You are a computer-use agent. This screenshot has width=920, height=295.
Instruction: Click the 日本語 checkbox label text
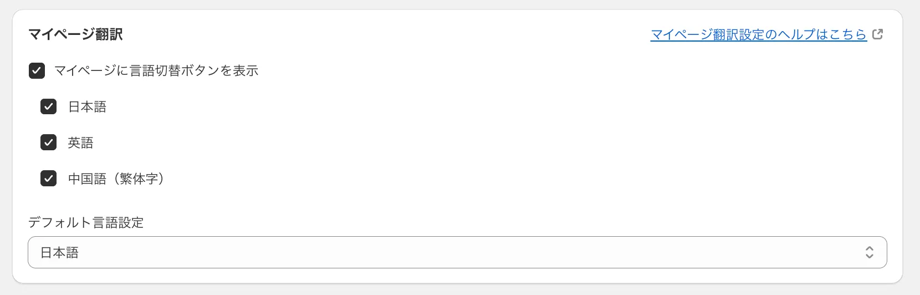[x=87, y=106]
